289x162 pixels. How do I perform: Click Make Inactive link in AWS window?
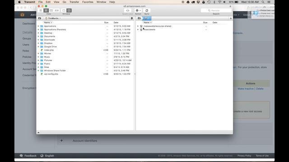click(x=246, y=89)
